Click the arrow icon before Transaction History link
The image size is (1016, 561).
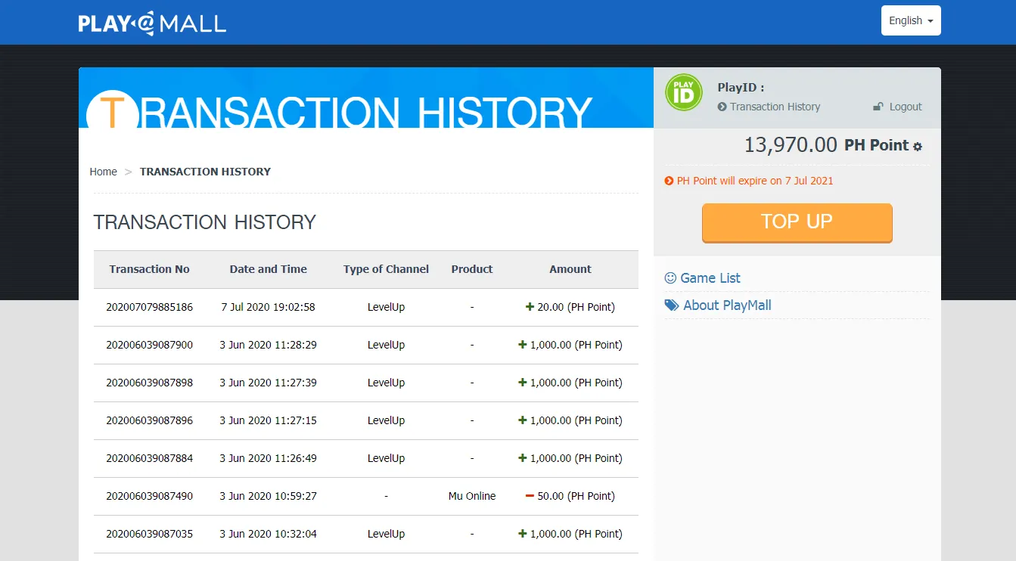click(x=722, y=107)
